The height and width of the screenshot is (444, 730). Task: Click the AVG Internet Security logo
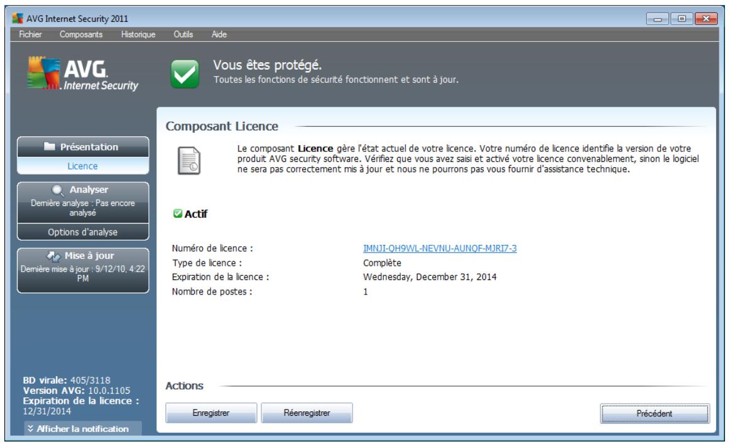point(83,73)
